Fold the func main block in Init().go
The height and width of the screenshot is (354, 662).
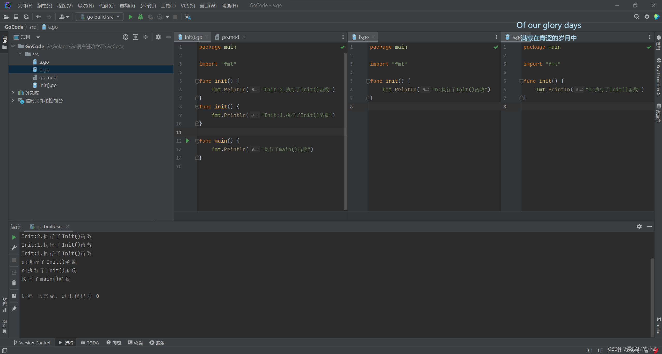point(197,141)
